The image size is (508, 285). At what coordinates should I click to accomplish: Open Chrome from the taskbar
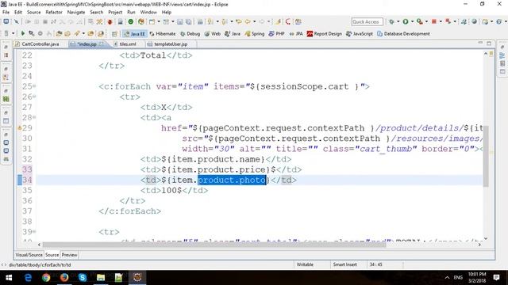click(x=46, y=277)
